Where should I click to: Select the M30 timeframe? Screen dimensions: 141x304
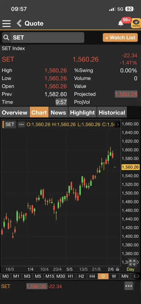coord(60,276)
